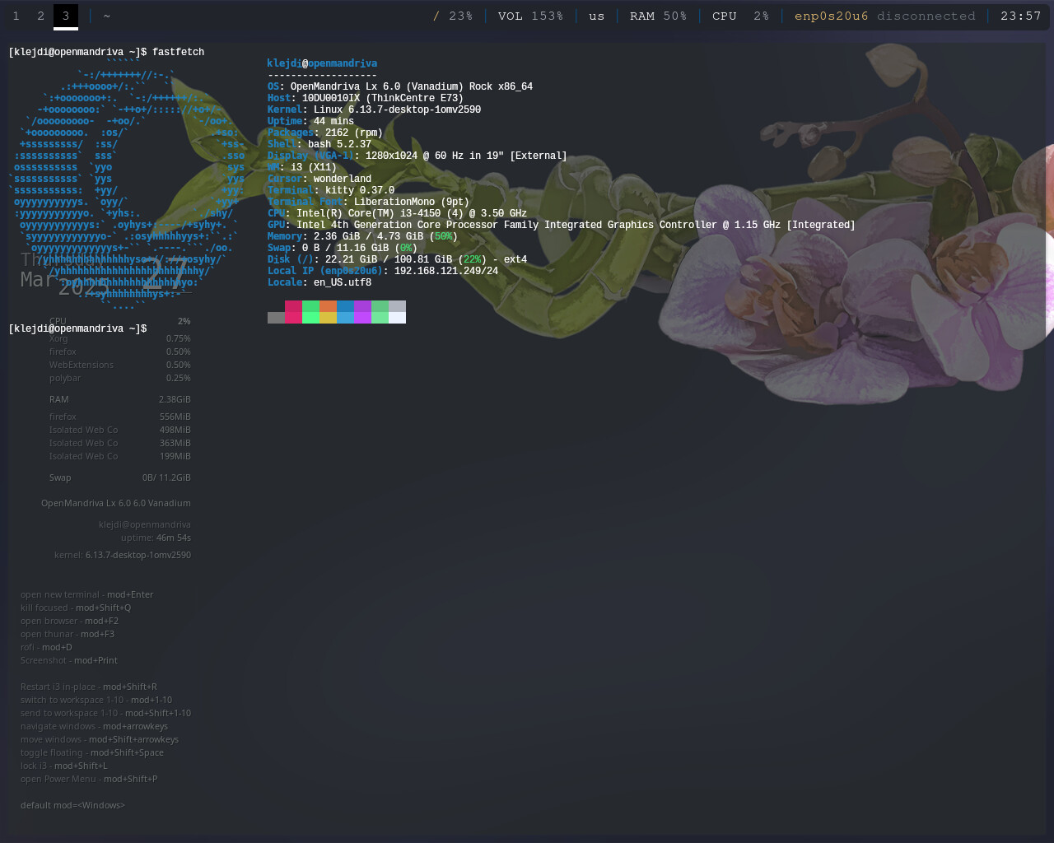Select the orange swatch in the color palette
Image resolution: width=1054 pixels, height=843 pixels.
point(328,306)
